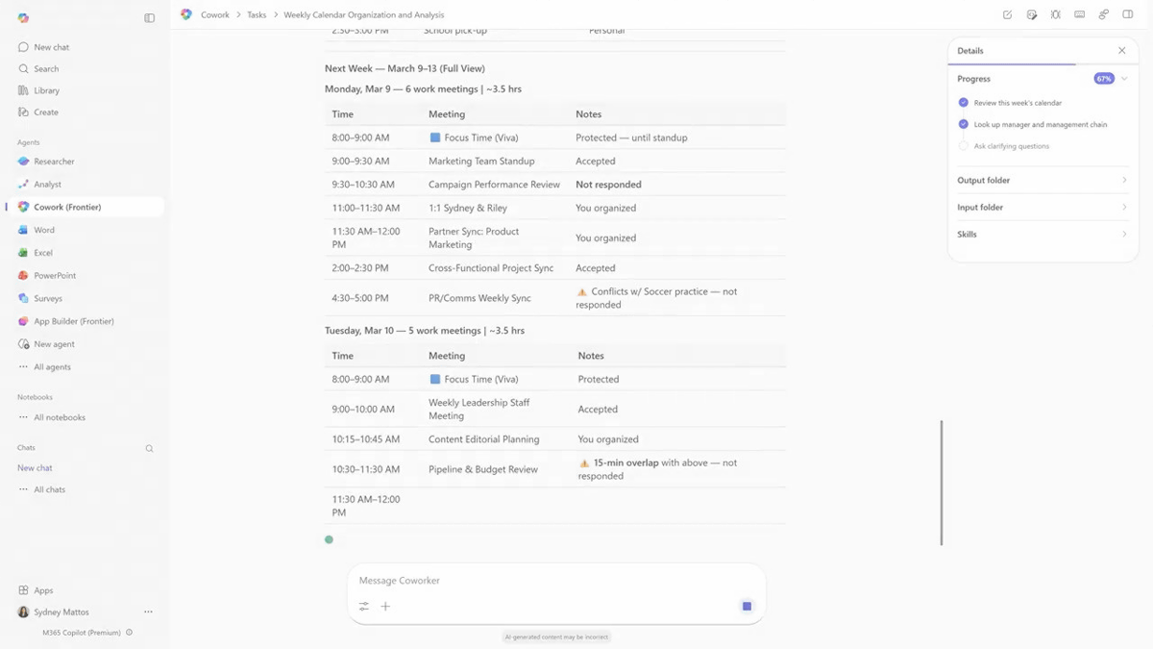Image resolution: width=1153 pixels, height=649 pixels.
Task: Click the Message Coworker input field
Action: [x=548, y=581]
